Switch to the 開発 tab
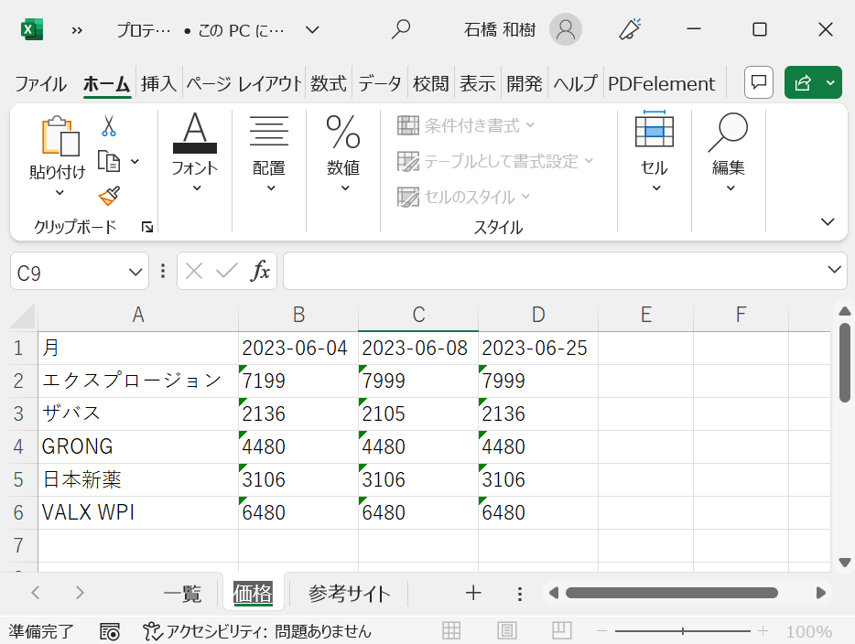This screenshot has height=644, width=855. (525, 84)
